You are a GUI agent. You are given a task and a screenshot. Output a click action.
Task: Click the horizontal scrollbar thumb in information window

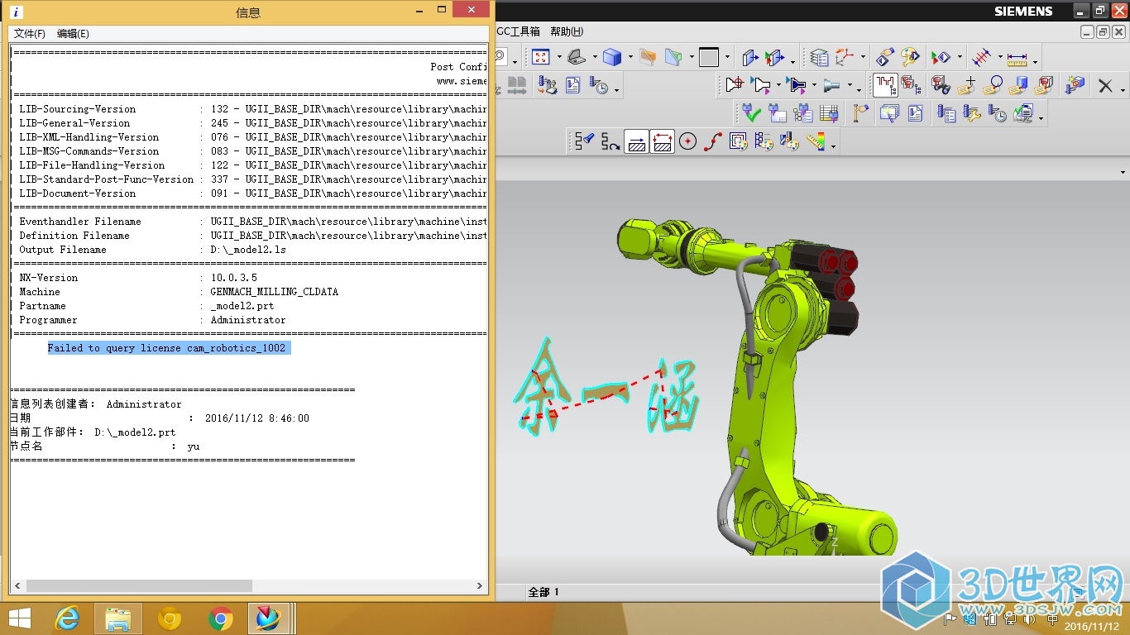click(139, 585)
